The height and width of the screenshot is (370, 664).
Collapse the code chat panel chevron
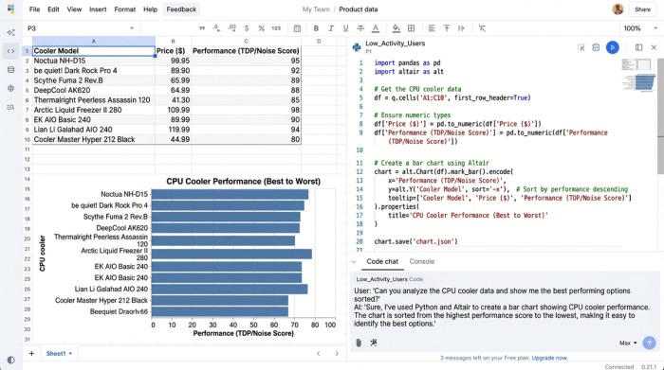354,262
